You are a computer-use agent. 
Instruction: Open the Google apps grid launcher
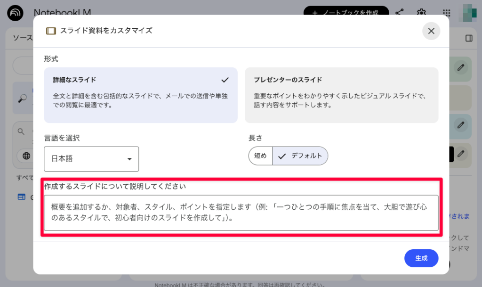click(445, 13)
